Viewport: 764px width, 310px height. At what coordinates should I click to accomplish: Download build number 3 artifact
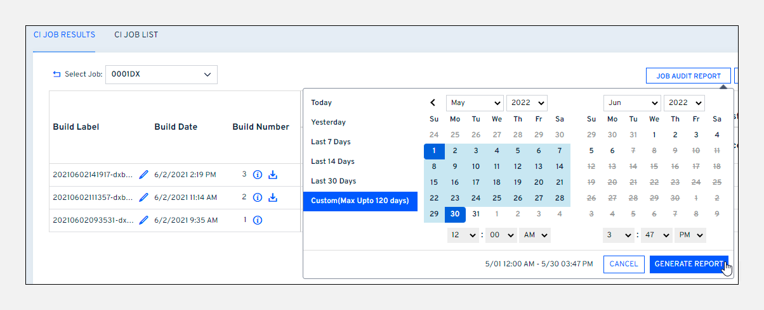(273, 175)
